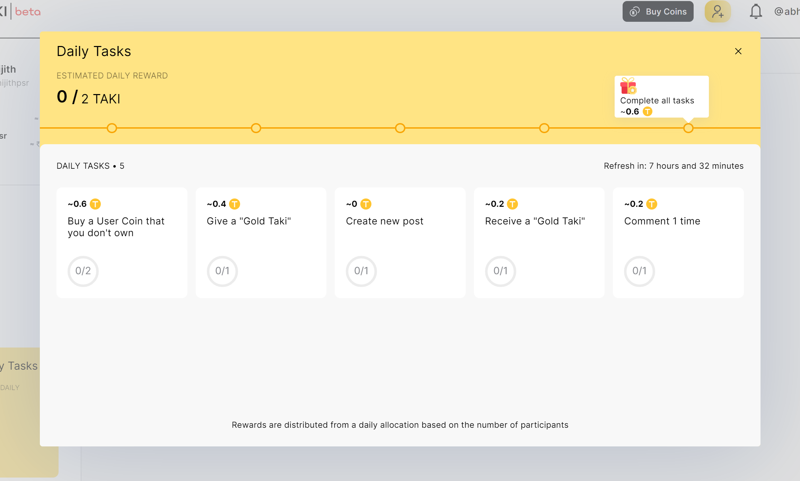This screenshot has height=481, width=800.
Task: Click the 0/2 progress circle on first task
Action: coord(83,271)
